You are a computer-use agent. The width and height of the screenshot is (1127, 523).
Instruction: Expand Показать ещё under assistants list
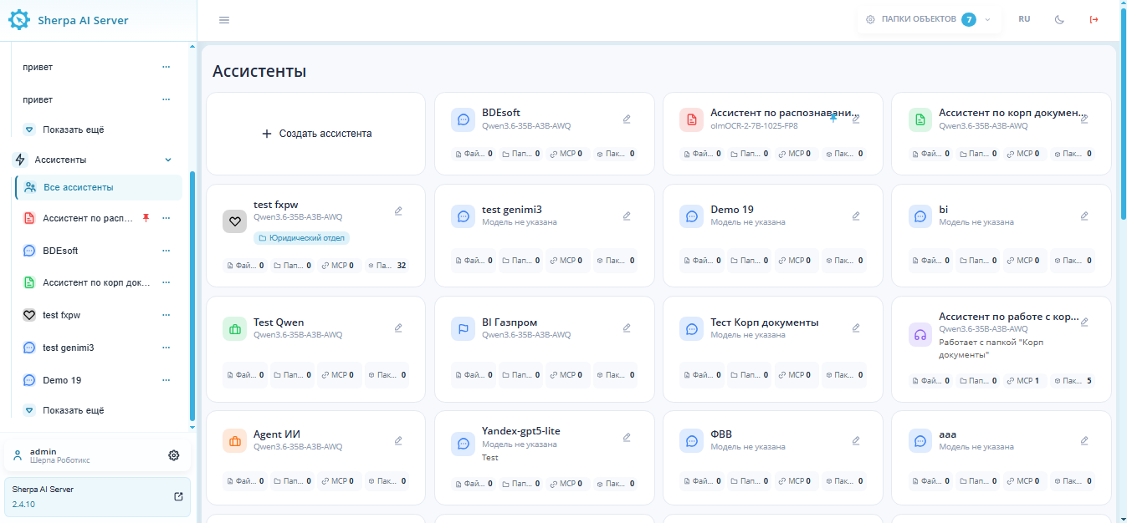pos(74,411)
